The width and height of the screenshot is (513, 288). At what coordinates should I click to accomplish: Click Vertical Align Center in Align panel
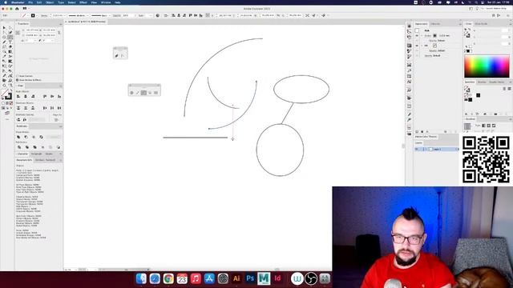coord(52,96)
